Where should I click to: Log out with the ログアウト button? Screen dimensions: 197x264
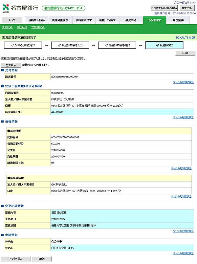(x=187, y=8)
